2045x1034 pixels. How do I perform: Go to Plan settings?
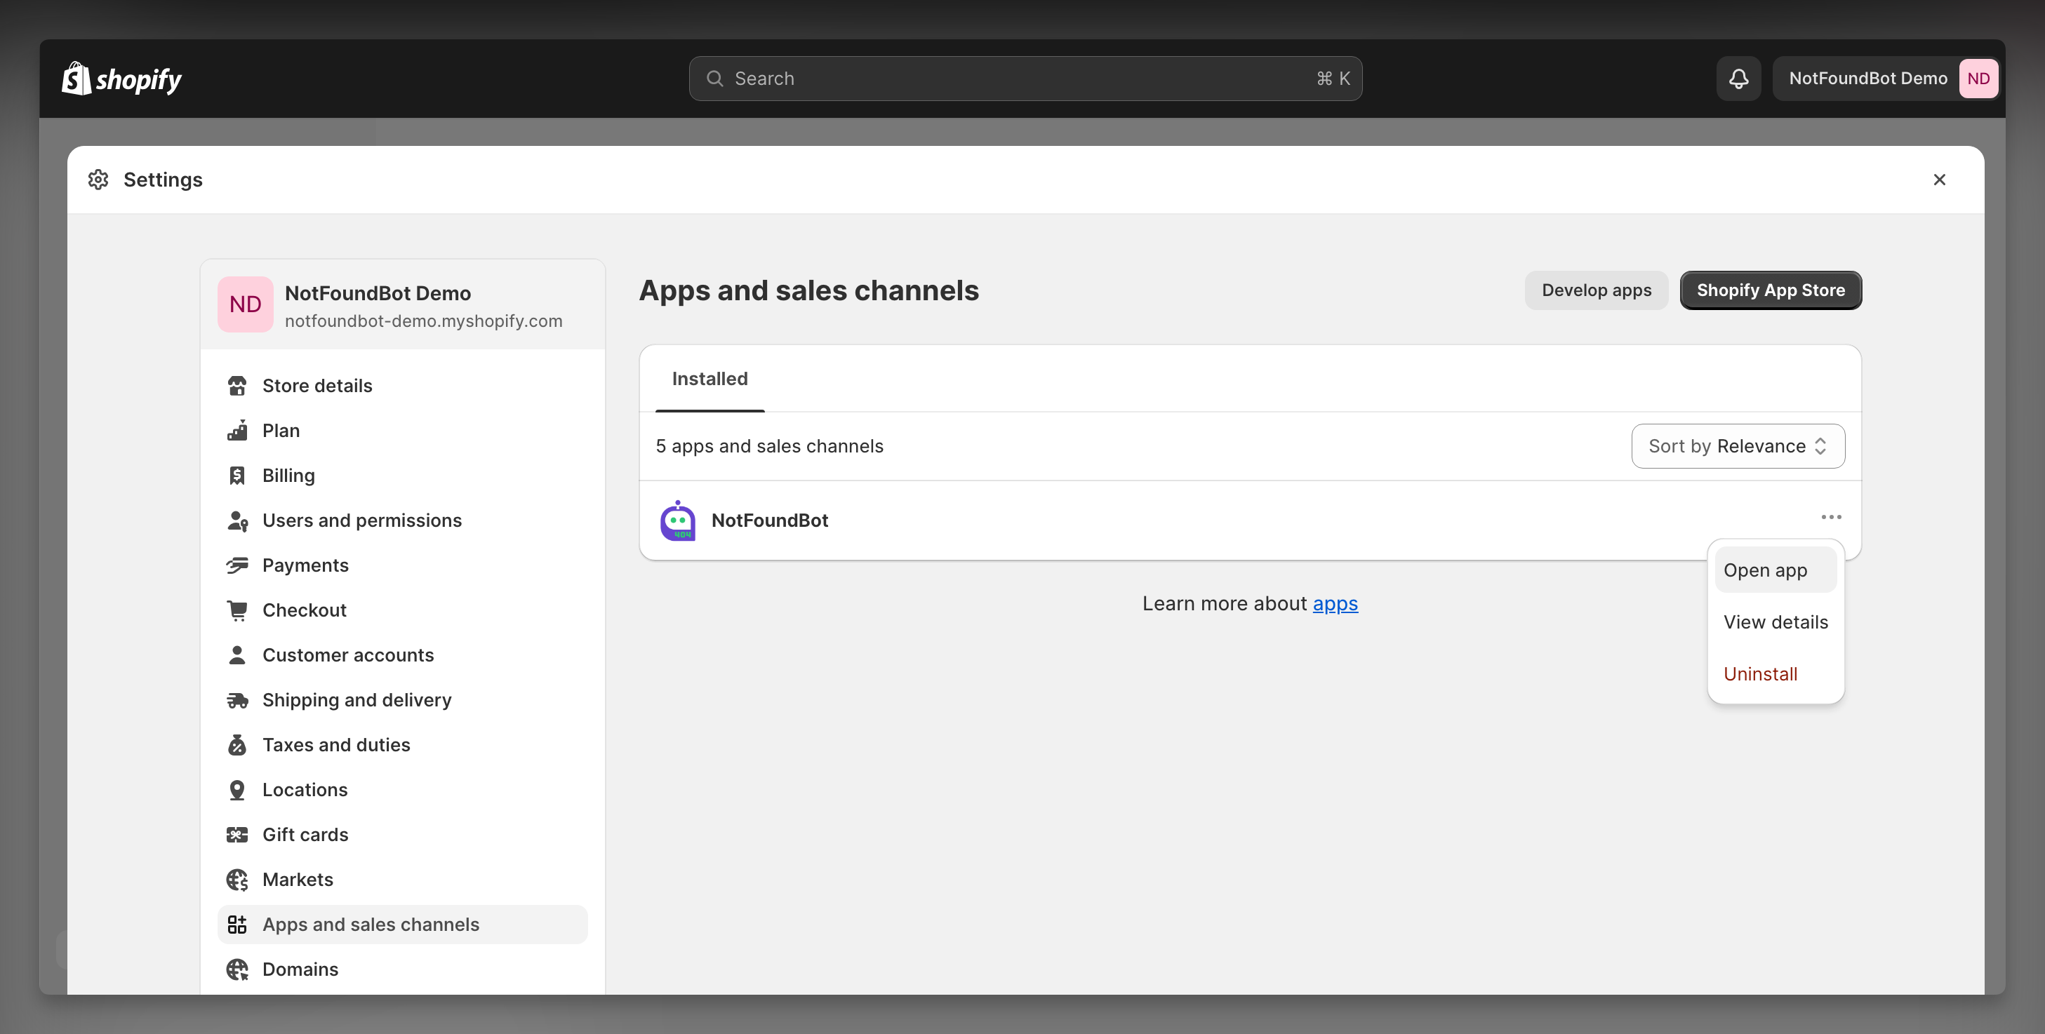[403, 430]
